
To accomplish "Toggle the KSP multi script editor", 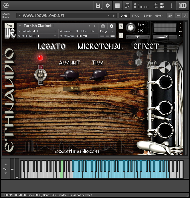I will pyautogui.click(x=170, y=16).
